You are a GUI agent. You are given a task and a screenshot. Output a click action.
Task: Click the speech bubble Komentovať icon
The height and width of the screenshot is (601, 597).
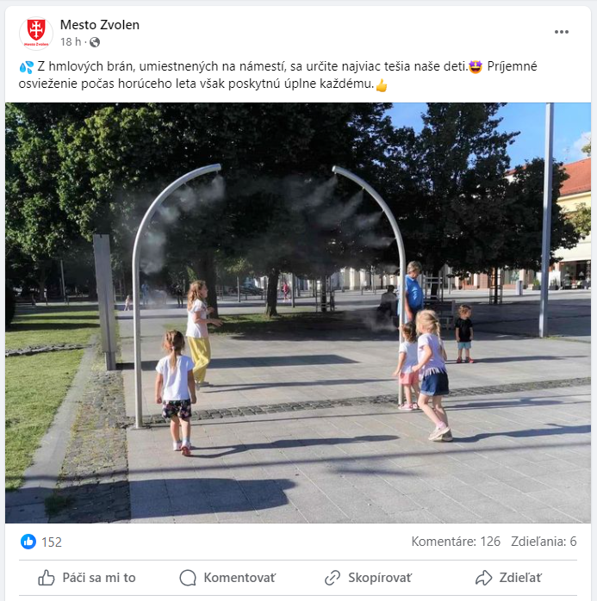[x=188, y=578]
